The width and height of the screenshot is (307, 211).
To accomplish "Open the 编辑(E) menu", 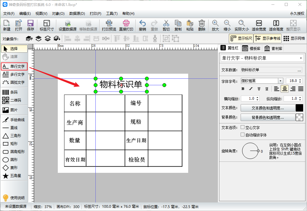I will [25, 14].
